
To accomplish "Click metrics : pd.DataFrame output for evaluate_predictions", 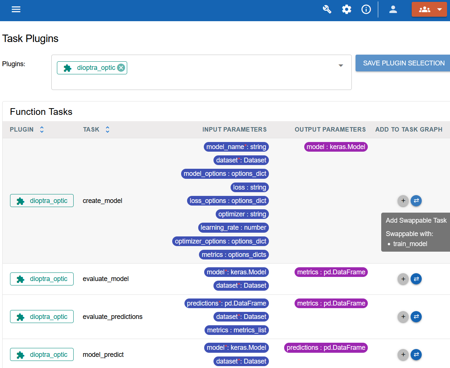I will coord(331,303).
